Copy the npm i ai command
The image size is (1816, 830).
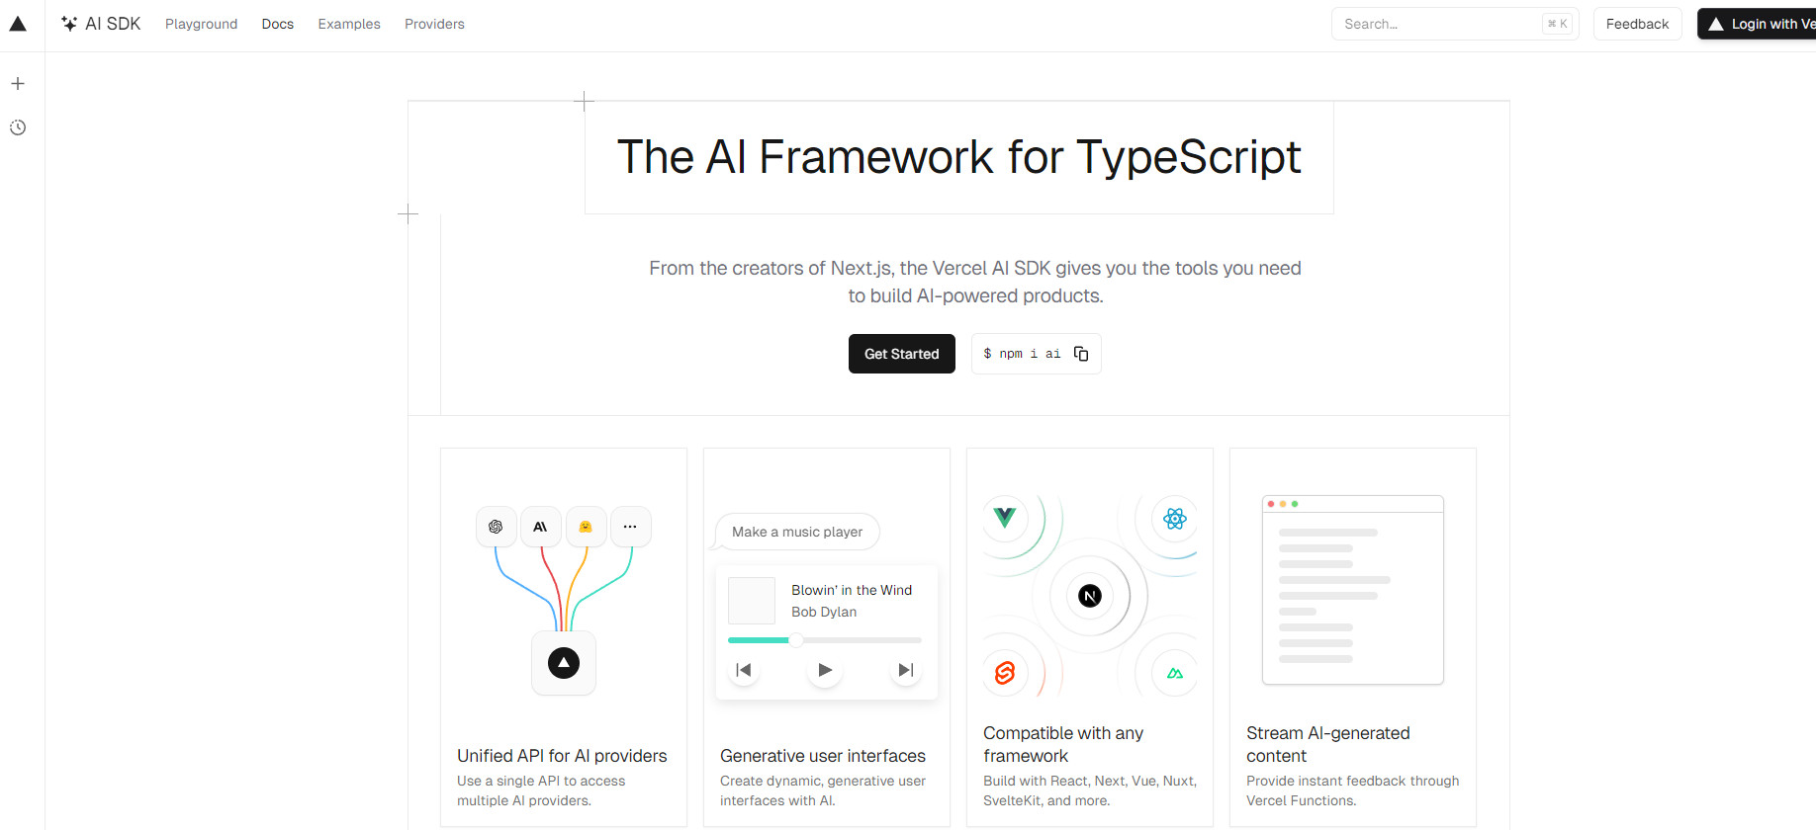pyautogui.click(x=1081, y=354)
